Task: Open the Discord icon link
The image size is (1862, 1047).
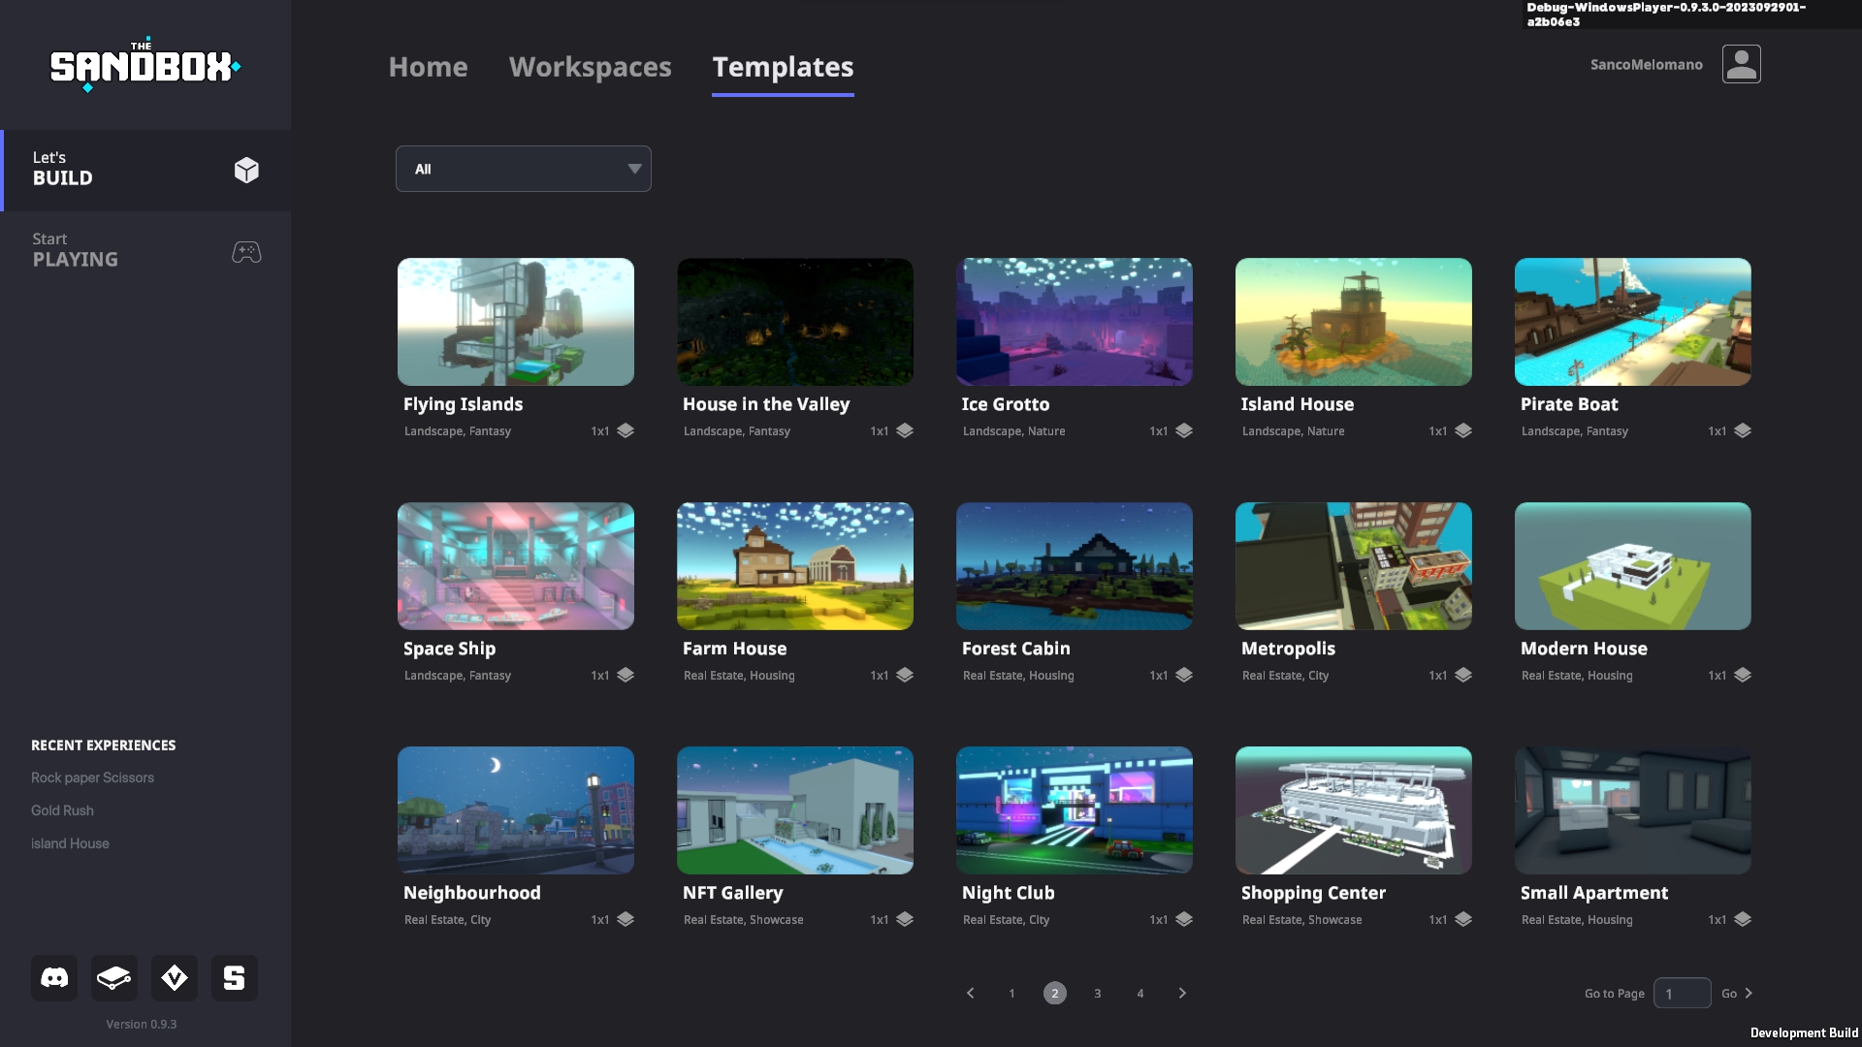Action: click(x=54, y=977)
